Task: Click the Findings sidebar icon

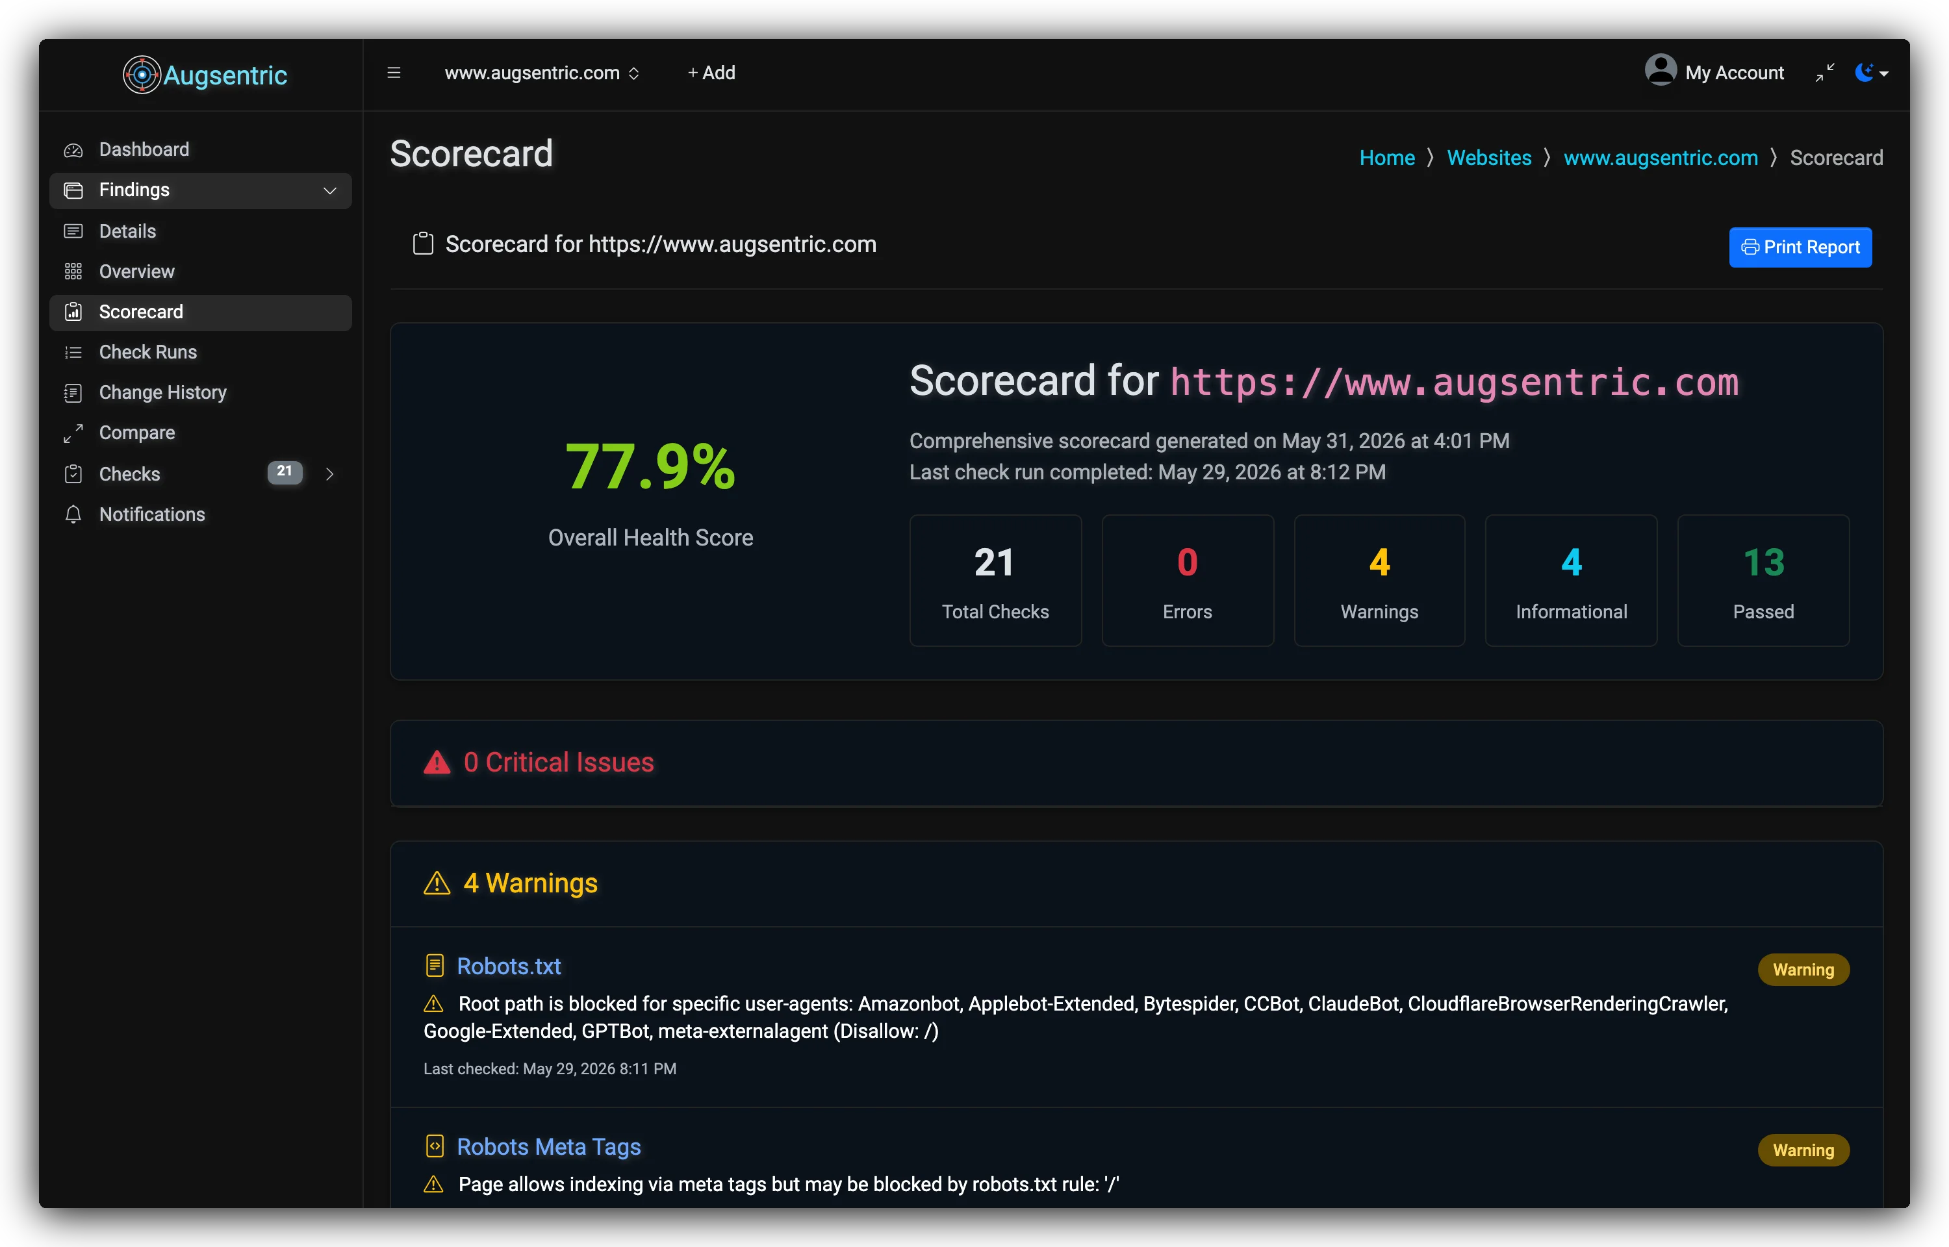Action: point(73,190)
